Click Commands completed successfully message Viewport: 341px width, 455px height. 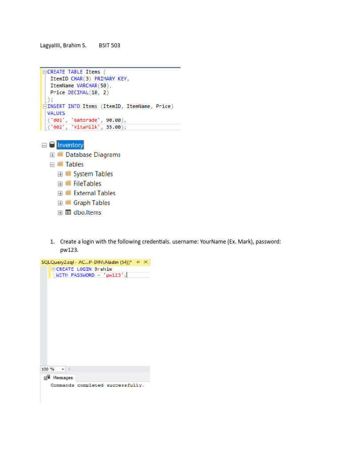pos(97,385)
